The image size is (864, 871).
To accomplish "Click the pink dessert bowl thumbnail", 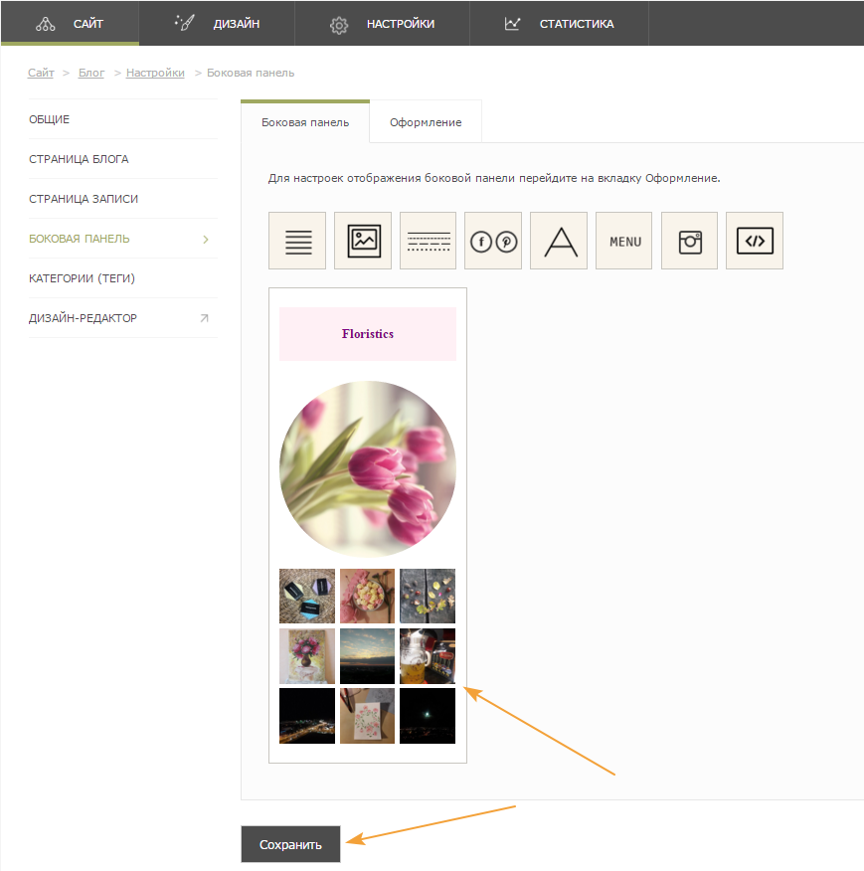I will 367,596.
